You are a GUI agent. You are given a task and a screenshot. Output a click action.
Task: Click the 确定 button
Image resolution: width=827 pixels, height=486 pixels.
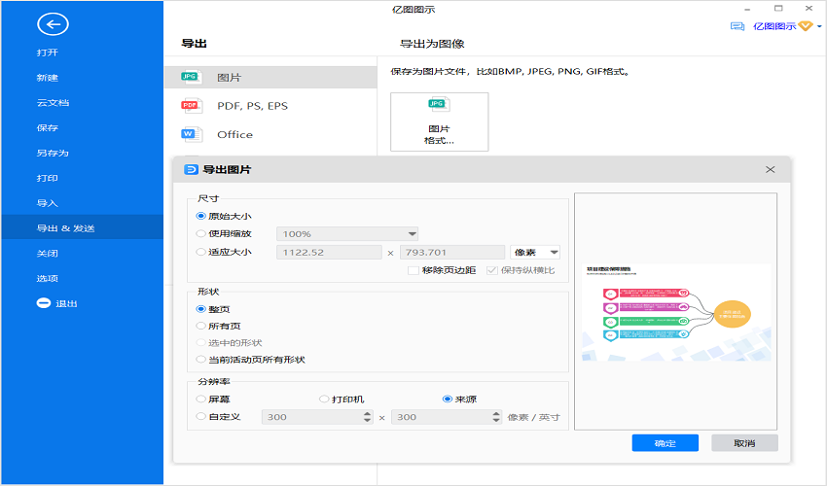point(665,442)
